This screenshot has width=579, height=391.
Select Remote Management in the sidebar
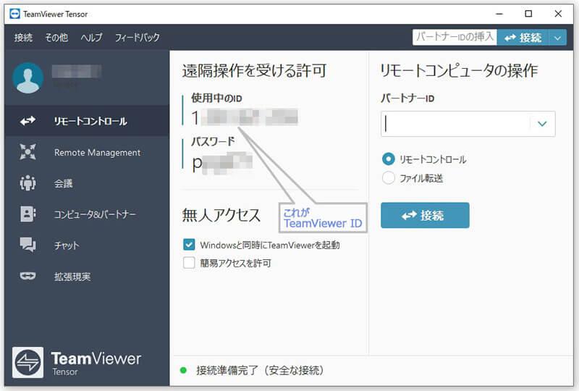(x=87, y=152)
